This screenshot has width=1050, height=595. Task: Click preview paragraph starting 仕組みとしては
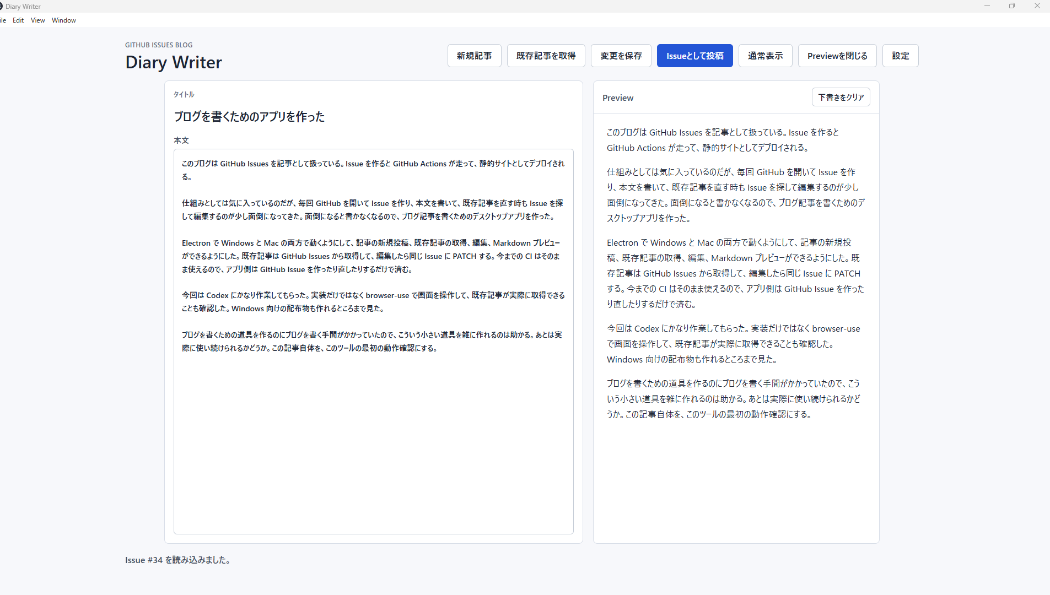click(736, 195)
